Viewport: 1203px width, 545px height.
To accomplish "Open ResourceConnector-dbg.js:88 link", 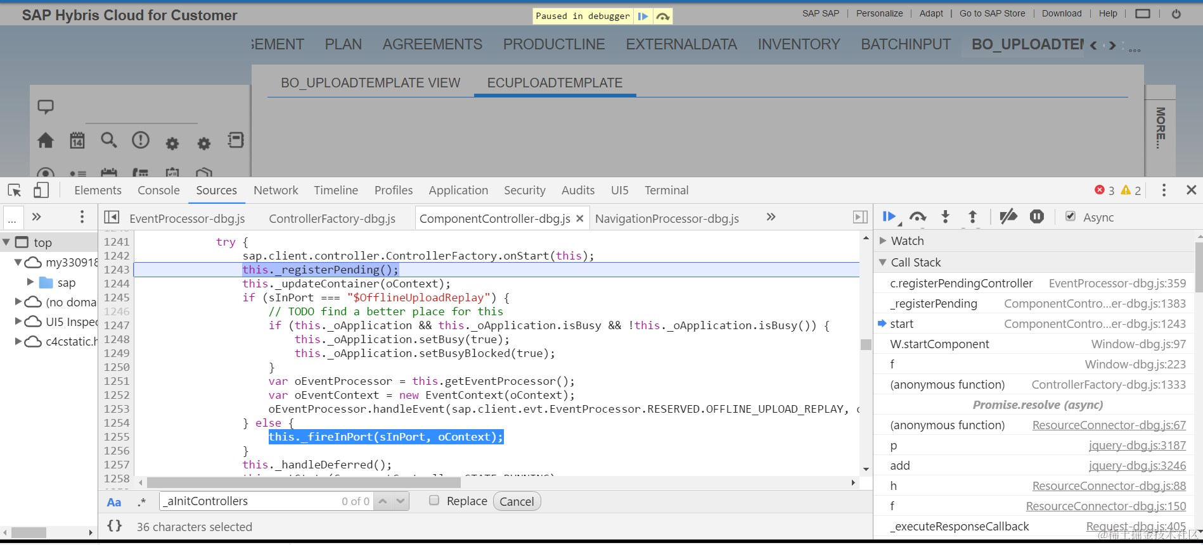I will pyautogui.click(x=1109, y=486).
